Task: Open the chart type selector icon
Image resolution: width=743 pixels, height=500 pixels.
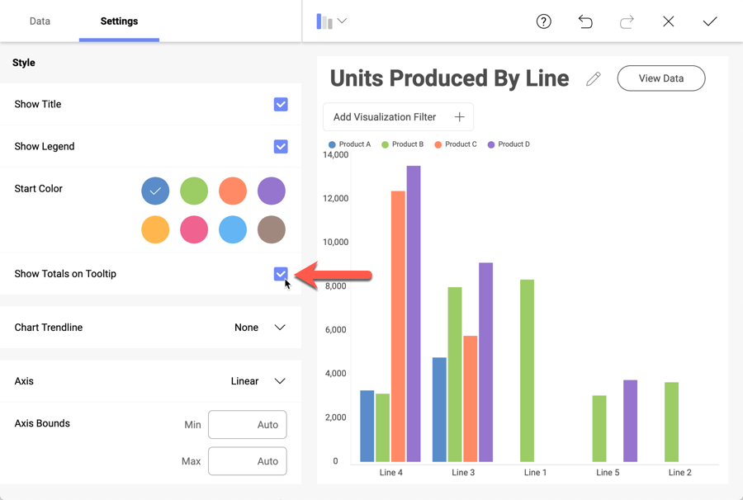Action: (x=331, y=21)
